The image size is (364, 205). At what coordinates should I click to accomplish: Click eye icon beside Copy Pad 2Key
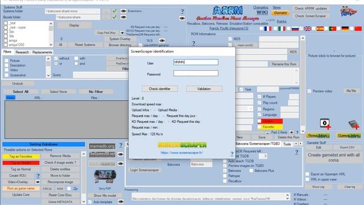(x=122, y=33)
